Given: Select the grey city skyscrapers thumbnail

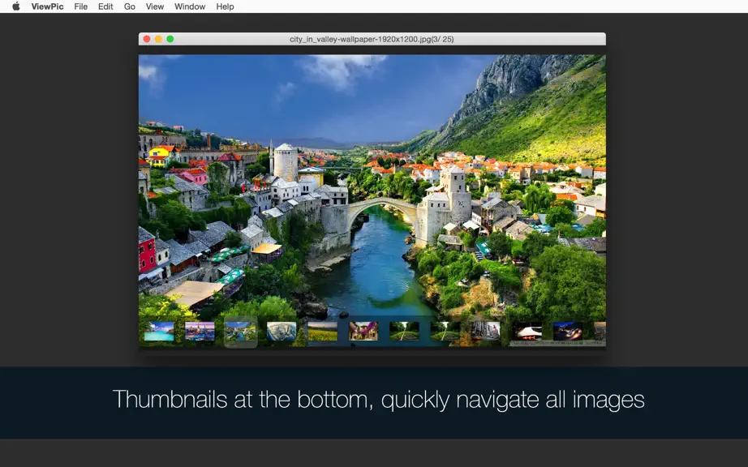Looking at the screenshot, I should [486, 331].
